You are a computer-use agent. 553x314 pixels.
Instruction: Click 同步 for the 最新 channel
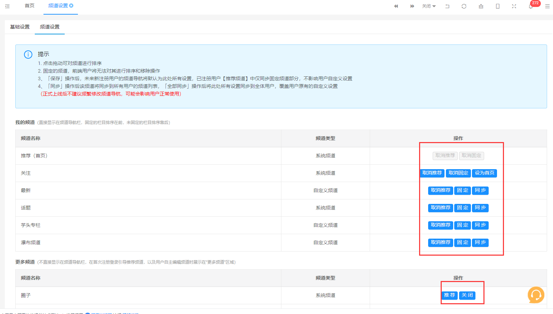[x=480, y=190]
